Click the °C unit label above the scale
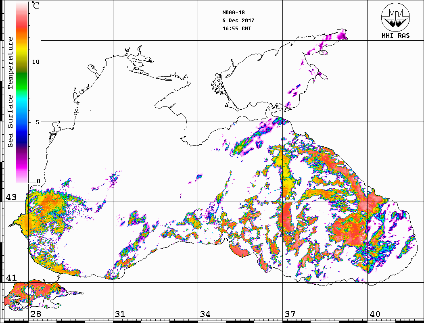 tap(36, 6)
